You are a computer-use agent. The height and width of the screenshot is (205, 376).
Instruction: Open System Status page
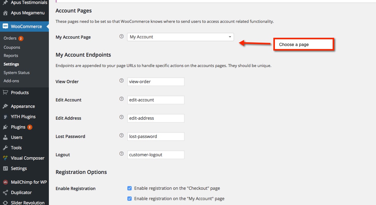pyautogui.click(x=16, y=72)
